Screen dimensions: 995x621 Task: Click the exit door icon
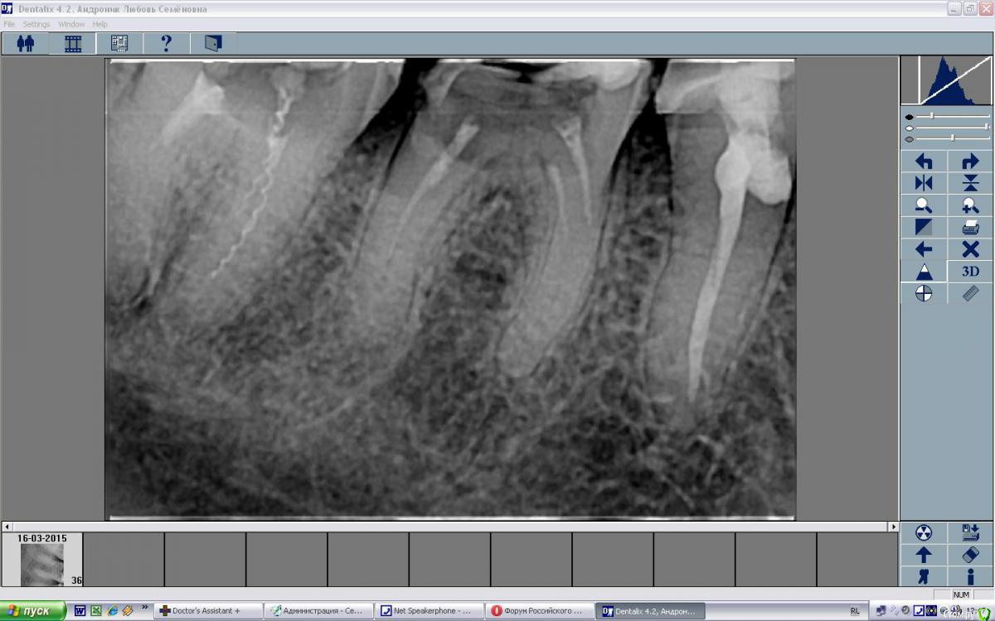pos(213,43)
